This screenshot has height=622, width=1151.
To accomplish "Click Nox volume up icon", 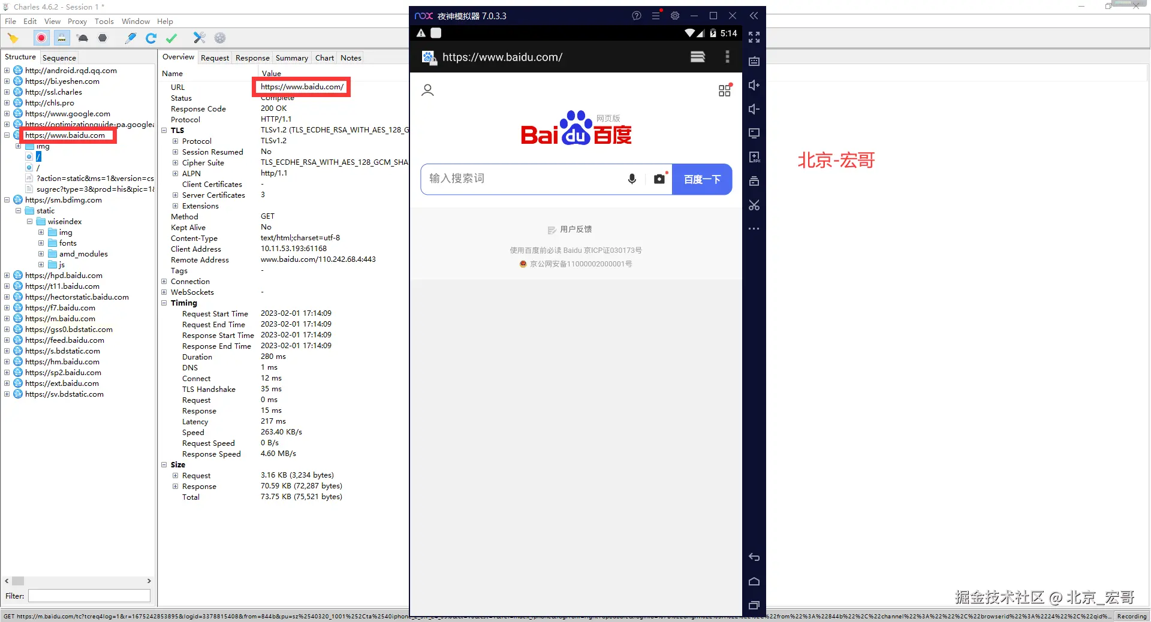I will [754, 85].
